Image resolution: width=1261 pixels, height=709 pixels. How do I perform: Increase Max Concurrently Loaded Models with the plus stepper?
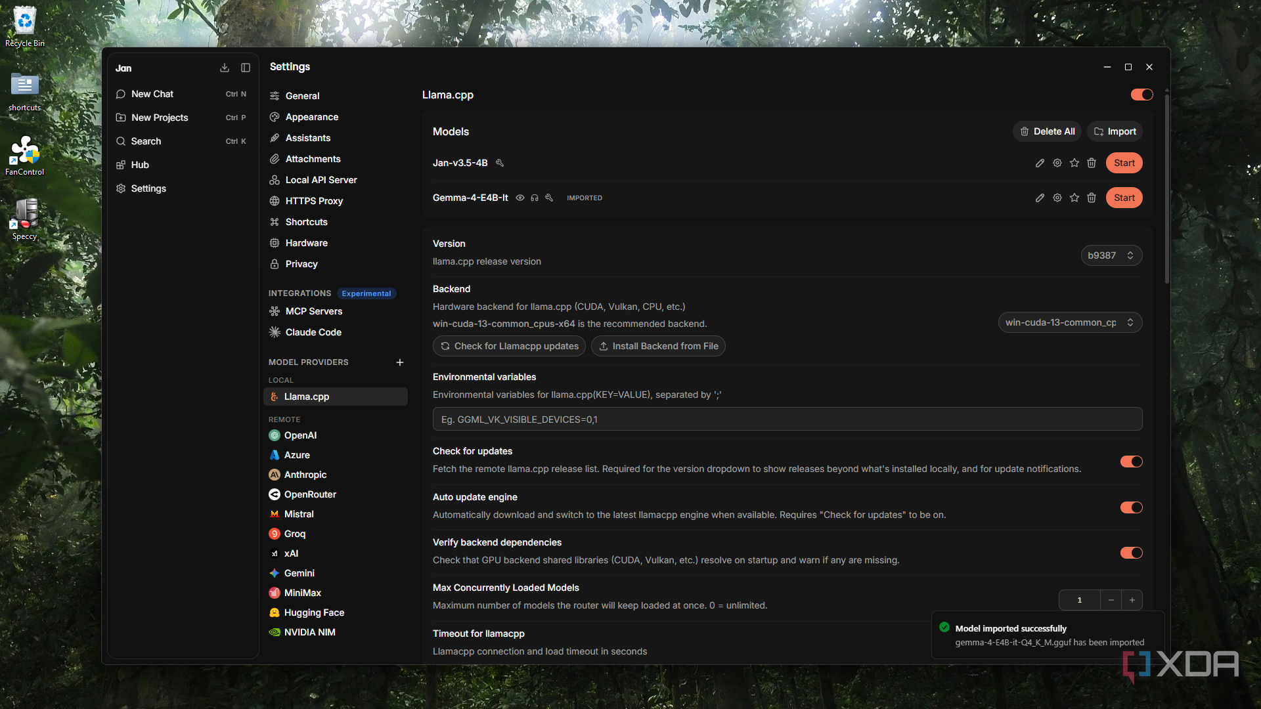point(1132,600)
